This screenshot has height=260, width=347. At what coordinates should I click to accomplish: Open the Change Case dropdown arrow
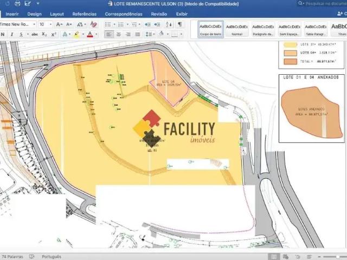[x=85, y=24]
